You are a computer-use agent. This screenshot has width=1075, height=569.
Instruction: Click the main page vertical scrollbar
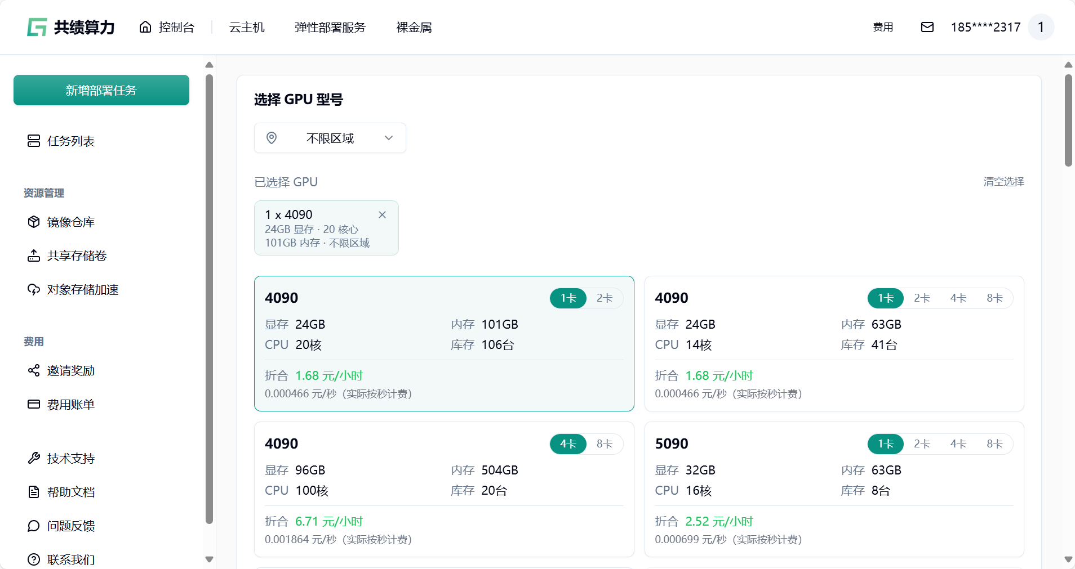point(1068,120)
